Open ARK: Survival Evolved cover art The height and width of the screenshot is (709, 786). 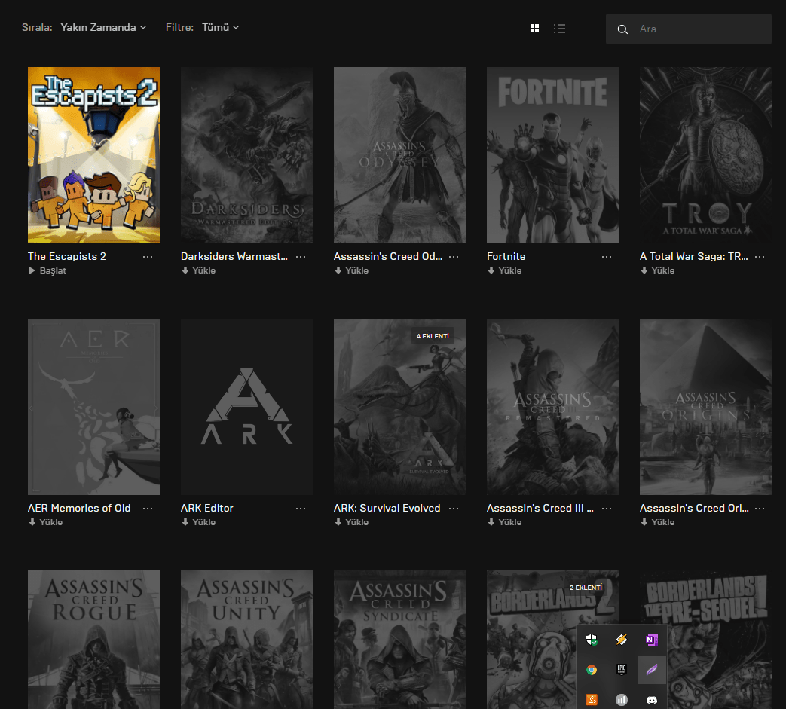(x=399, y=407)
